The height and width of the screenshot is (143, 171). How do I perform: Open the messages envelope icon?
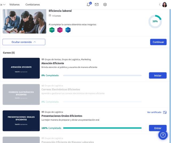coord(97,5)
